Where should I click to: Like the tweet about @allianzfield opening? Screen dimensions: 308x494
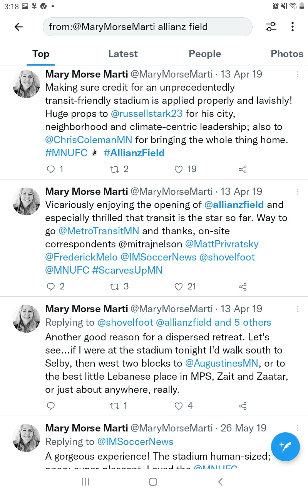[x=179, y=286]
